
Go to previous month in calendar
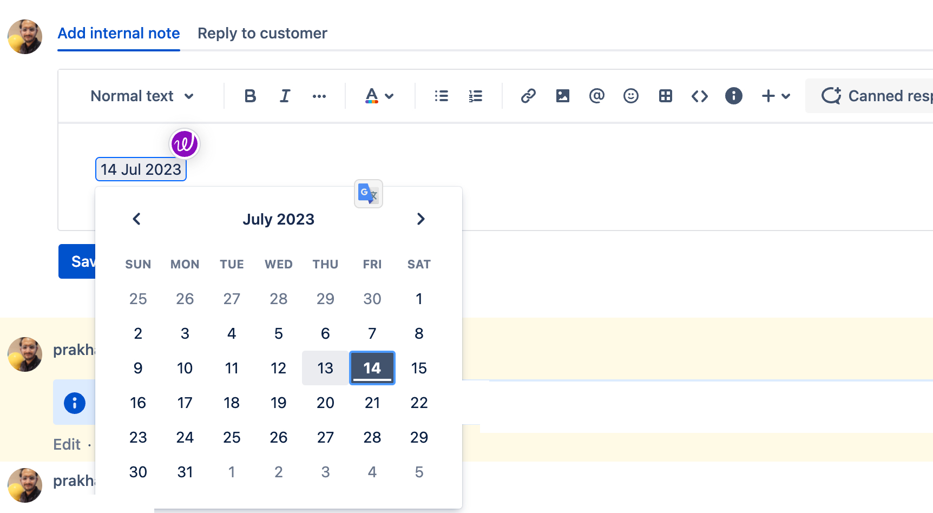(x=137, y=219)
